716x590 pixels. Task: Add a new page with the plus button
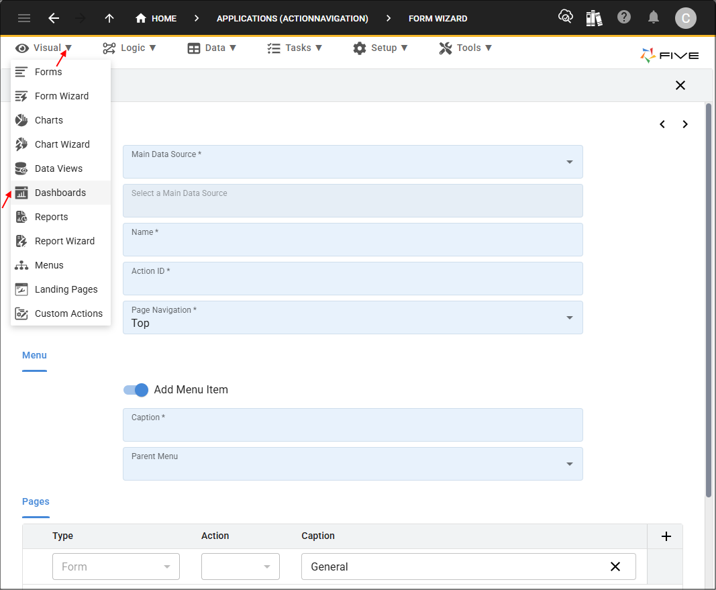(x=665, y=536)
